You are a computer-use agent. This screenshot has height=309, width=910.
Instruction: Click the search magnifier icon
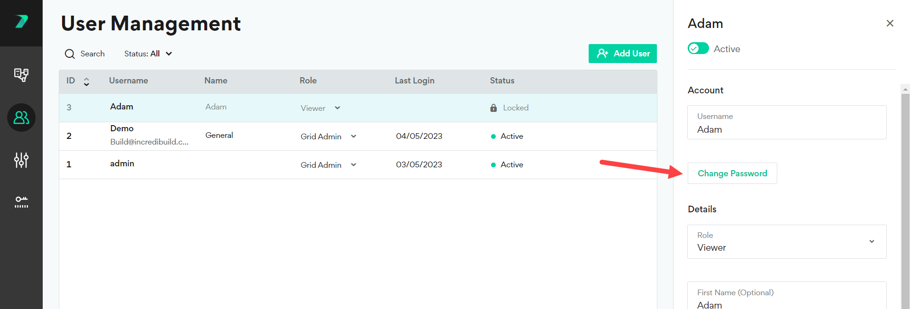coord(70,54)
